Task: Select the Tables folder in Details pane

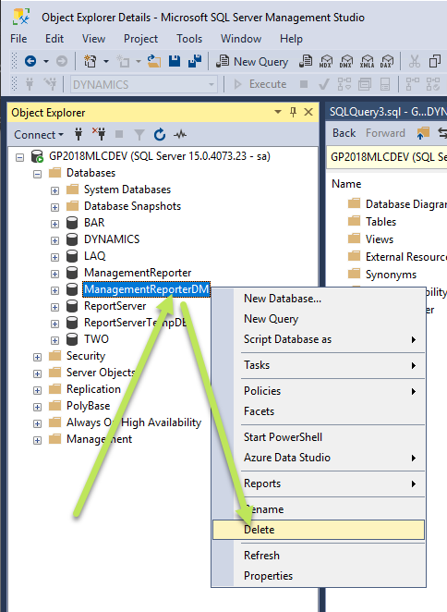Action: (381, 221)
